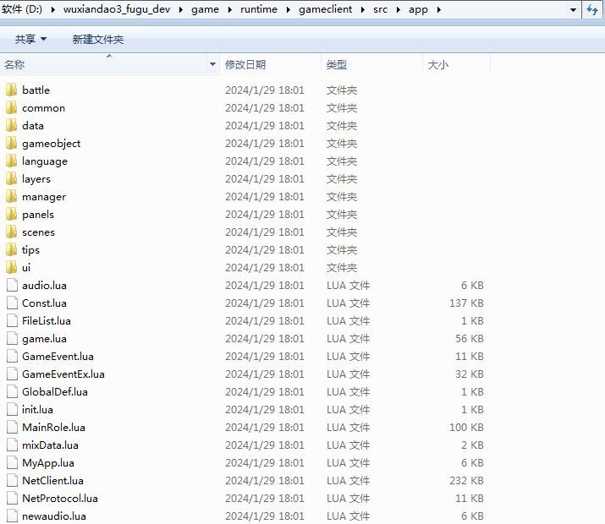605x524 pixels.
Task: Click the MainRole.lua file icon
Action: (11, 428)
